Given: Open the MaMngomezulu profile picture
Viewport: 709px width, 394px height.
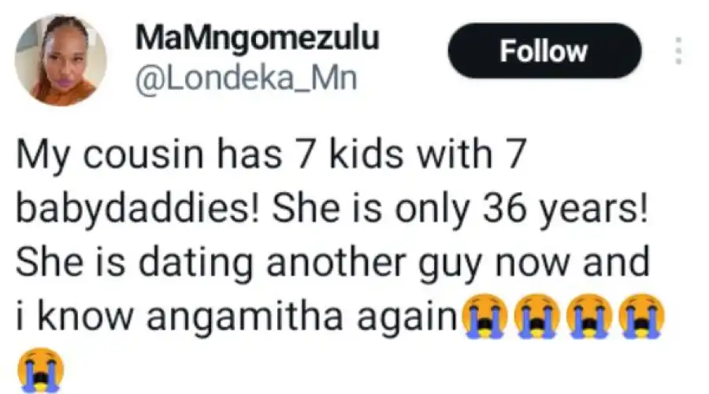Looking at the screenshot, I should tap(60, 59).
